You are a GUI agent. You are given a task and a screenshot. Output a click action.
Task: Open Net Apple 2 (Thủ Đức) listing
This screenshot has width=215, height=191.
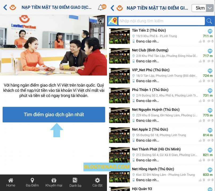click(161, 135)
